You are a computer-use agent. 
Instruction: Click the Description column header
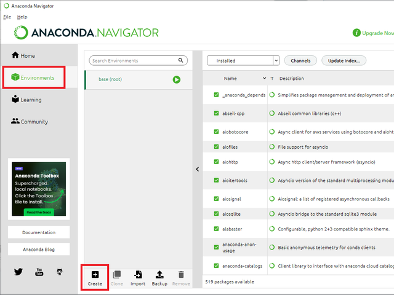[x=291, y=78]
